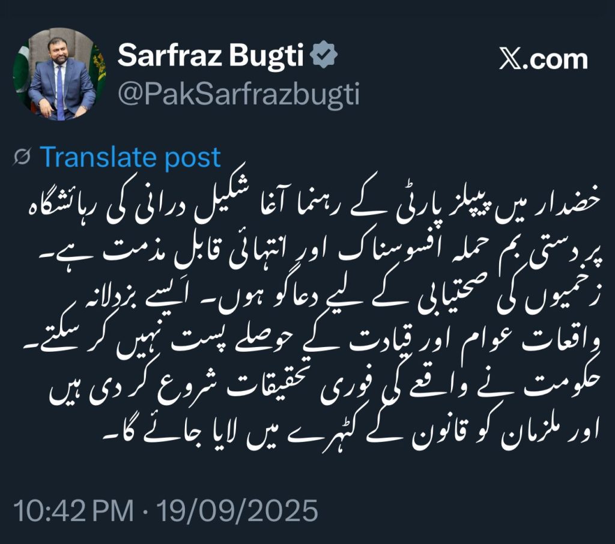Open the @PakSarfrazbugti handle

tap(238, 94)
